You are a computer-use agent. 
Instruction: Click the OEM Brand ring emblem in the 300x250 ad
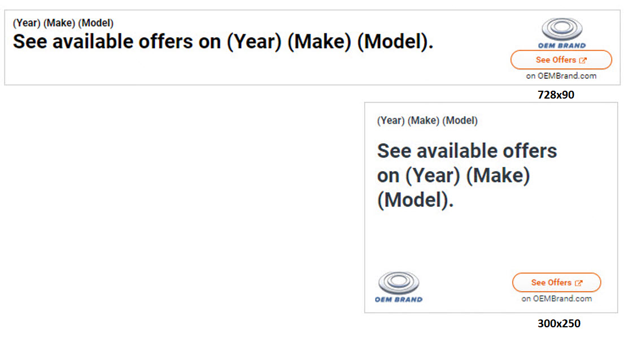click(x=398, y=283)
